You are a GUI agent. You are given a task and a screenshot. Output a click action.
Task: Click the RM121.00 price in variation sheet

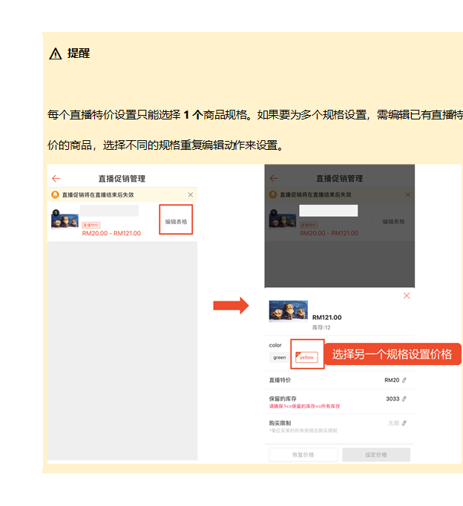(x=326, y=318)
